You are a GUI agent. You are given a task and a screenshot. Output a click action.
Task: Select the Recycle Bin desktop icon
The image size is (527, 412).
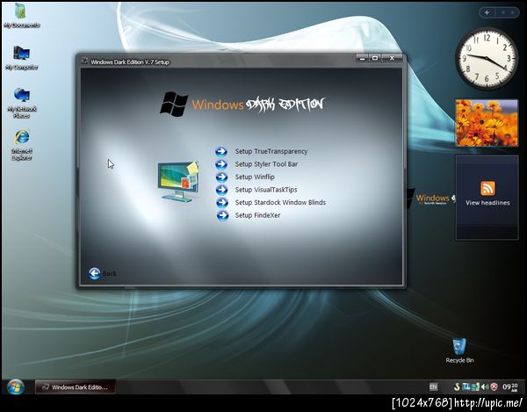[x=459, y=351]
